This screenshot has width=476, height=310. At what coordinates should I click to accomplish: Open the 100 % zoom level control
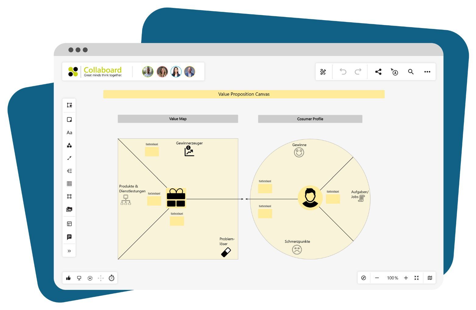click(x=392, y=278)
